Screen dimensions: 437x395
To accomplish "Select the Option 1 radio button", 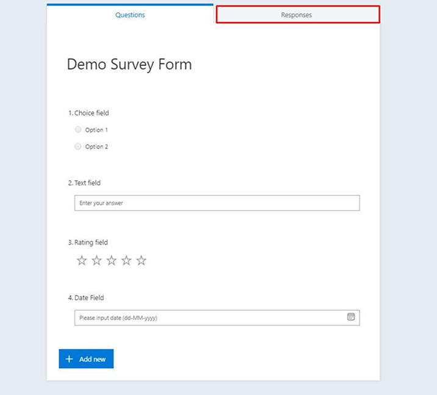I will 78,129.
